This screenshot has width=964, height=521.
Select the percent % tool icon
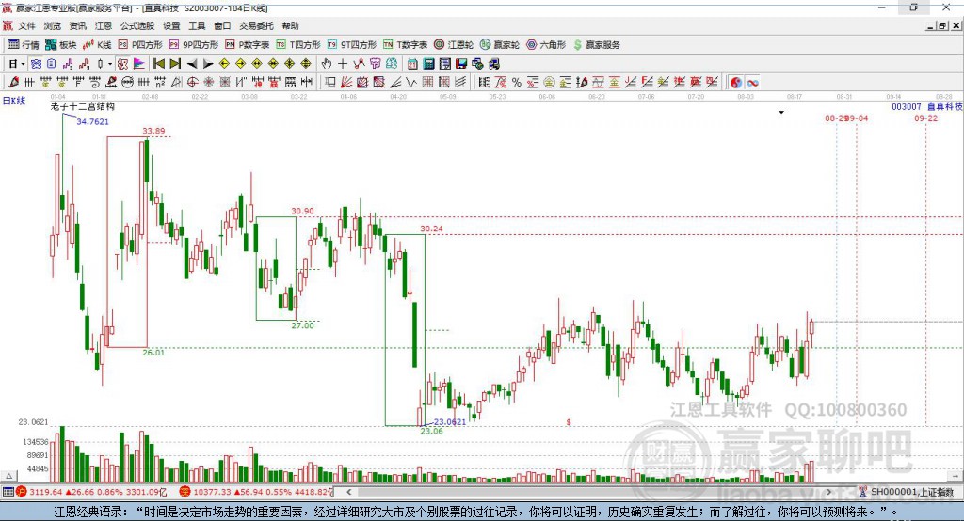click(x=517, y=83)
